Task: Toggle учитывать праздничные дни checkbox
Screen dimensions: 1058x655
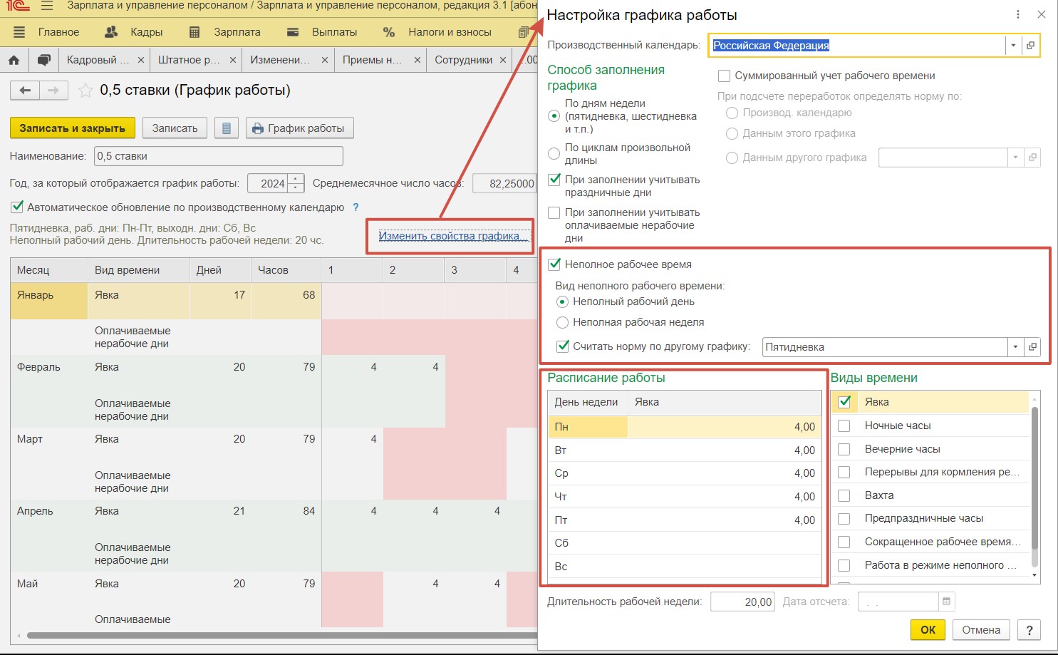Action: (554, 180)
